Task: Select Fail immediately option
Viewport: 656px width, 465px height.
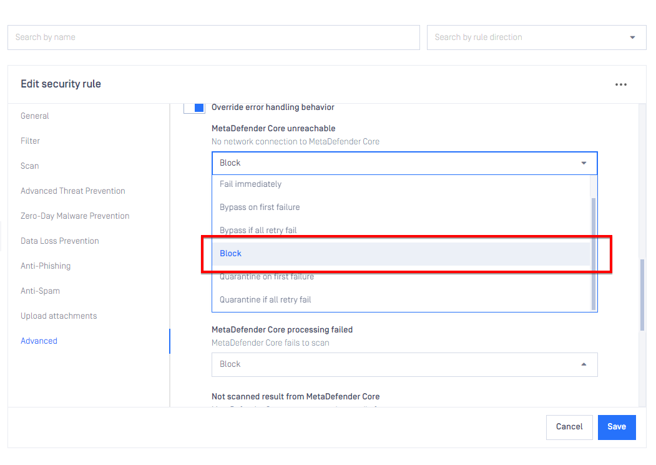Action: pyautogui.click(x=401, y=184)
